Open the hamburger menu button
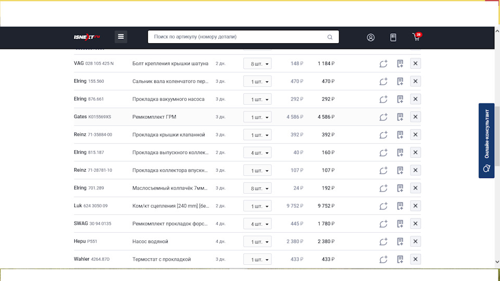This screenshot has height=281, width=500. (x=121, y=37)
